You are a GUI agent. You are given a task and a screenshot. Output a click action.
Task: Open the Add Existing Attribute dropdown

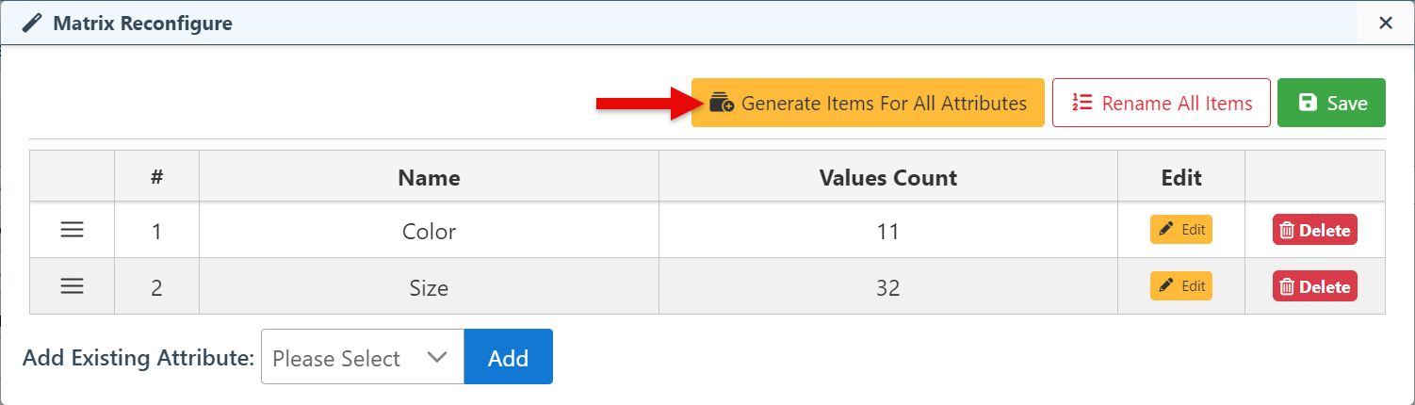[362, 358]
